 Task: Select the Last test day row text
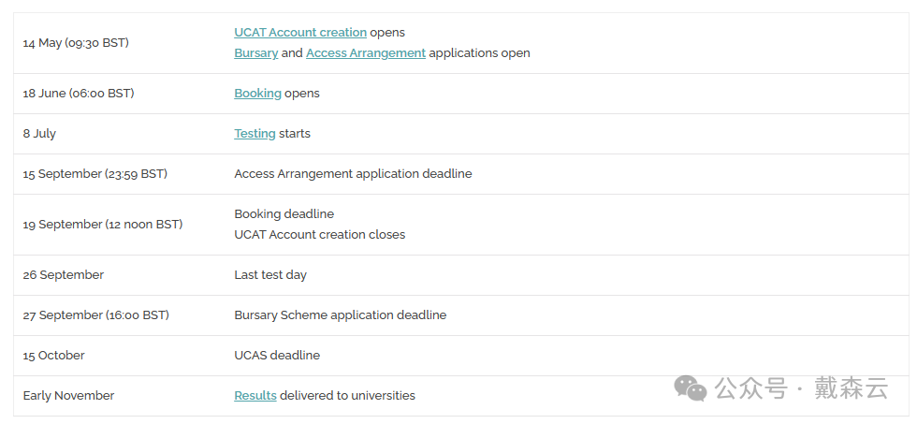[x=270, y=275]
